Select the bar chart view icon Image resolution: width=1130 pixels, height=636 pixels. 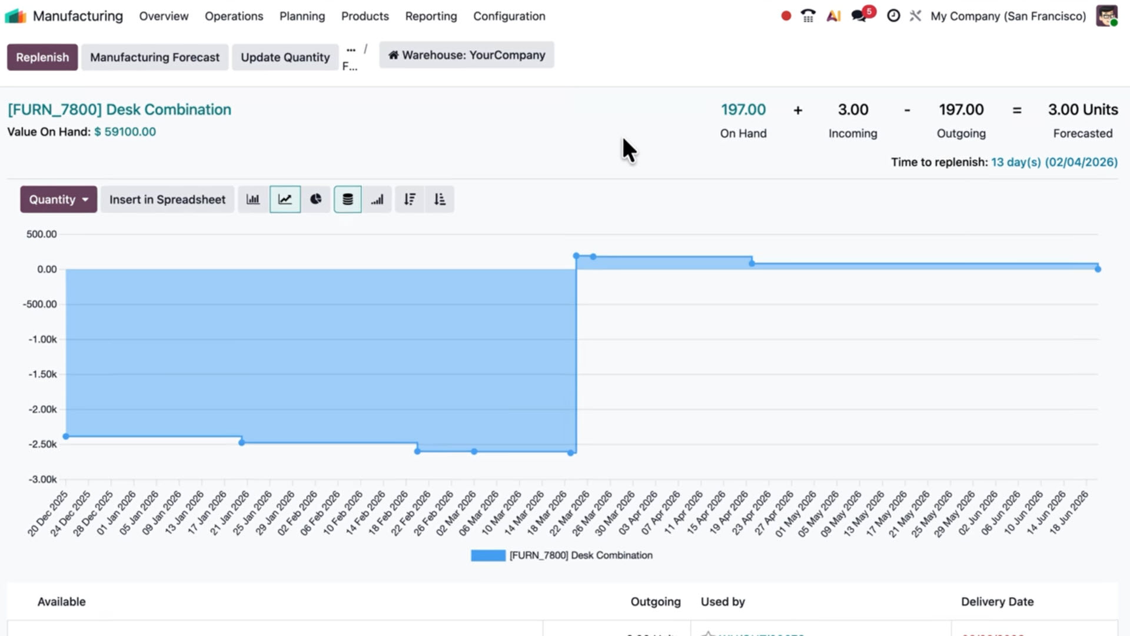[x=253, y=199]
